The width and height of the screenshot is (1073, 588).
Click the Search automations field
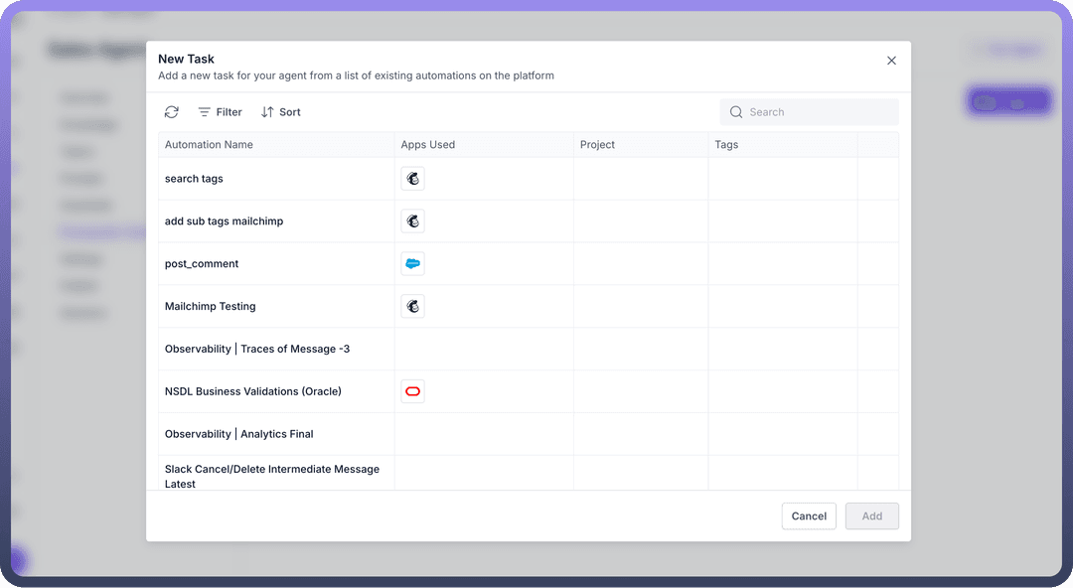pyautogui.click(x=809, y=112)
